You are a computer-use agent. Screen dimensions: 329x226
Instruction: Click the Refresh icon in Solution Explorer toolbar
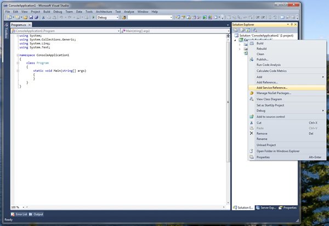pos(248,30)
